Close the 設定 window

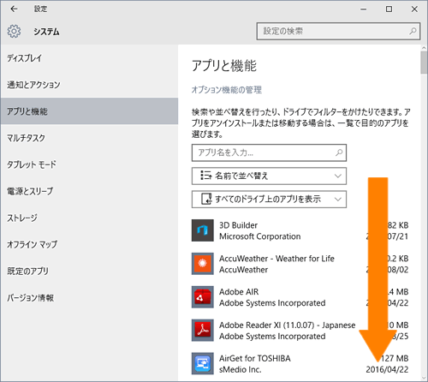[414, 9]
